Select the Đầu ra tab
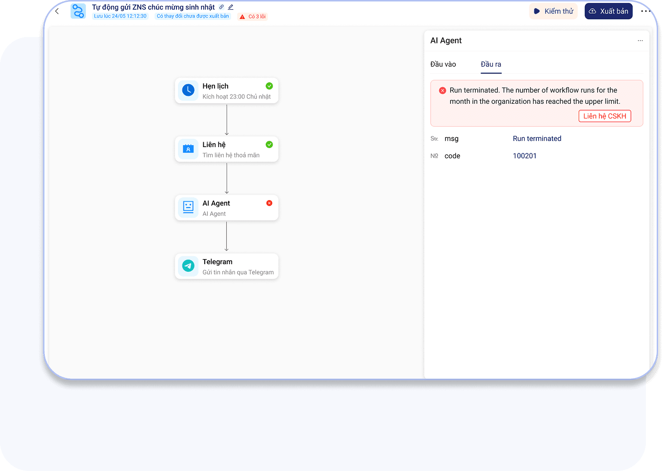Screen dimensions: 664x471 tap(491, 64)
